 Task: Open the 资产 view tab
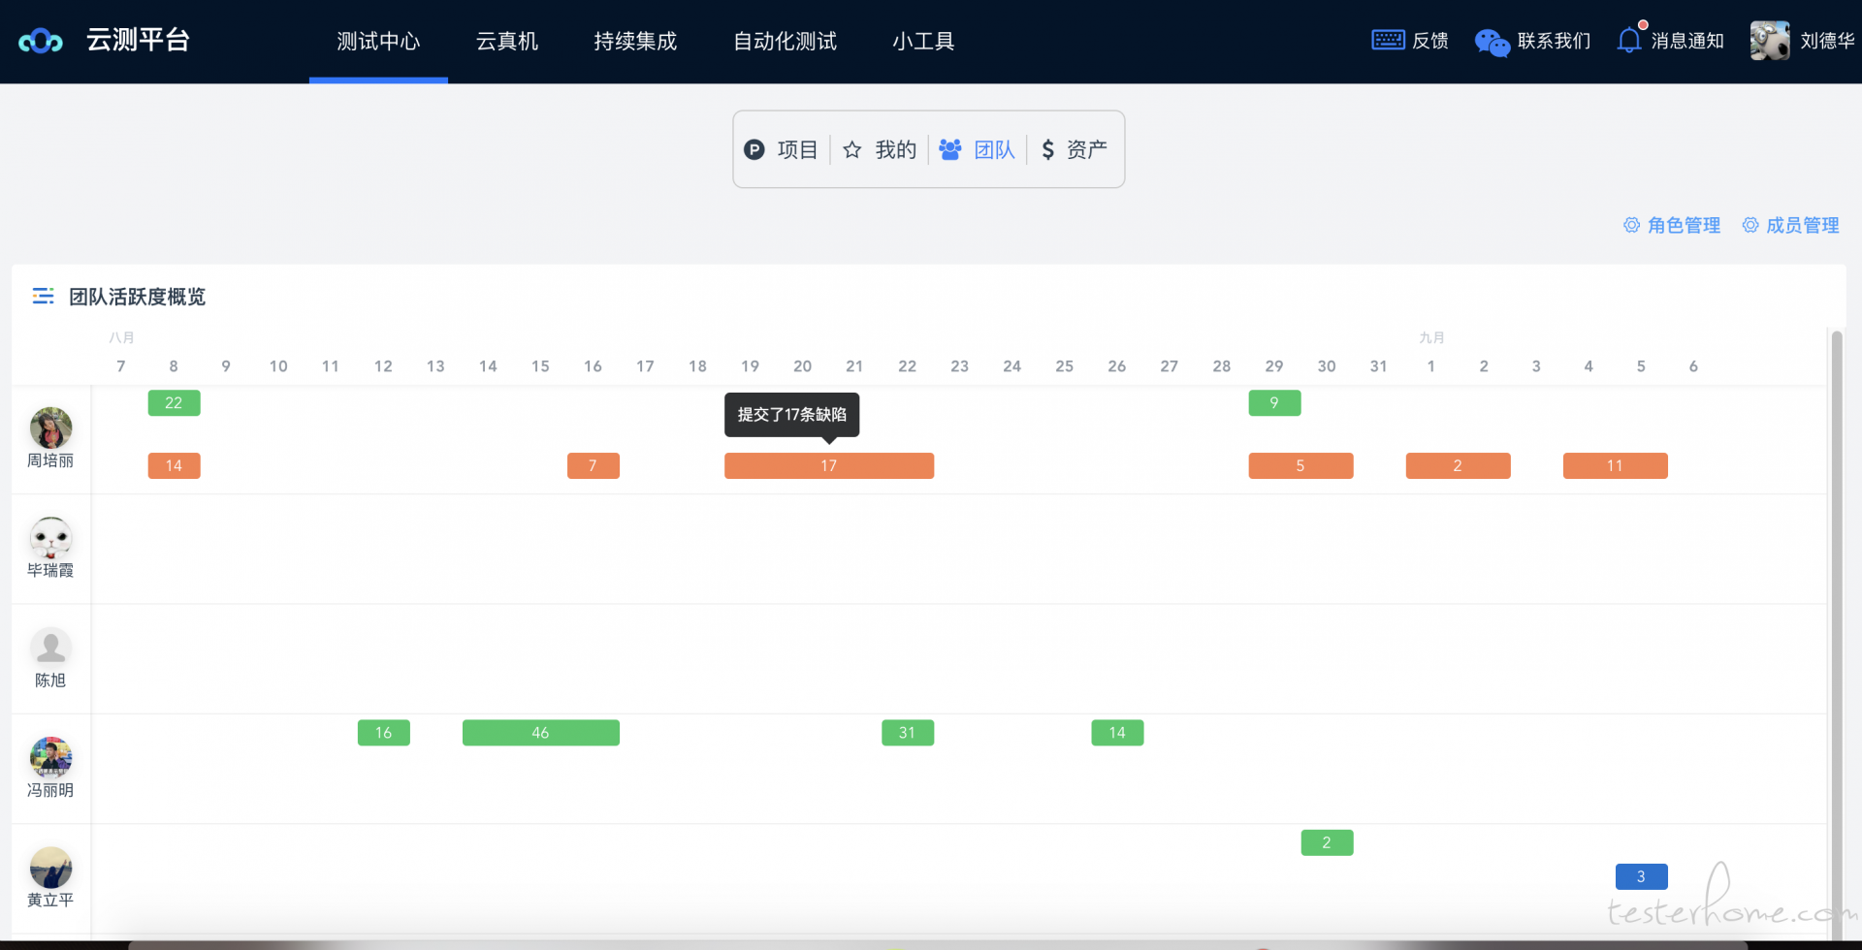point(1075,149)
